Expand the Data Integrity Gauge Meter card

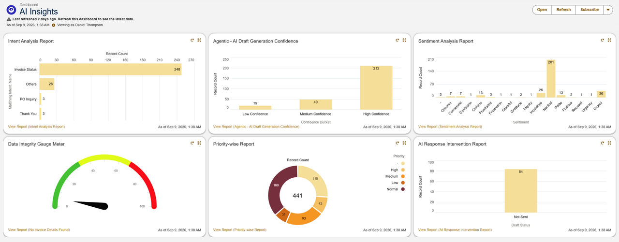[x=199, y=143]
